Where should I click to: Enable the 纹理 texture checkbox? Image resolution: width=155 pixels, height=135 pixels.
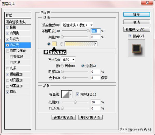pyautogui.click(x=11, y=63)
